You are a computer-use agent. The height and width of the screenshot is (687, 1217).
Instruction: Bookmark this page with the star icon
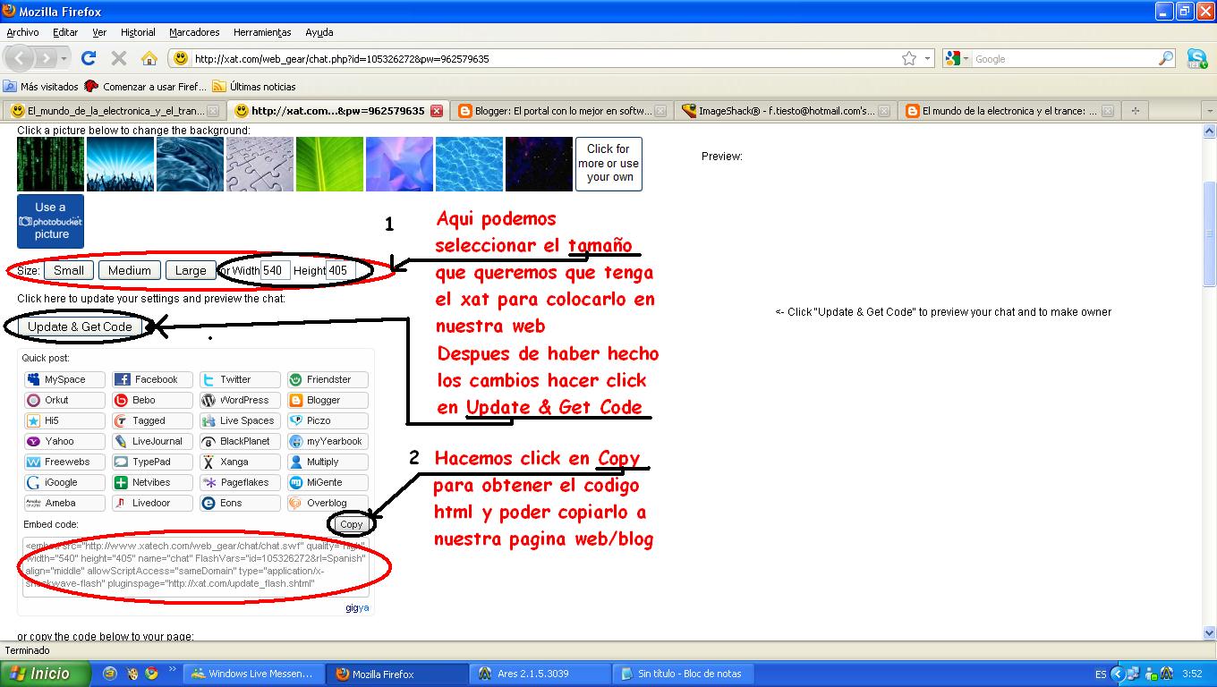click(x=909, y=58)
